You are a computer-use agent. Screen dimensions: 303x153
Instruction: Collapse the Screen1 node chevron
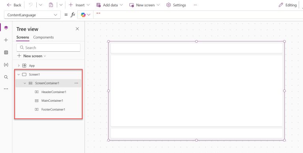(19, 75)
